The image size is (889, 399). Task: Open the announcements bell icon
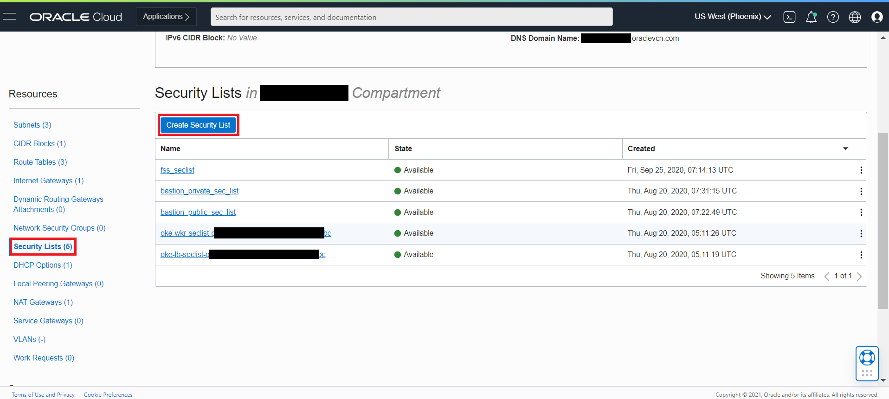pyautogui.click(x=811, y=17)
